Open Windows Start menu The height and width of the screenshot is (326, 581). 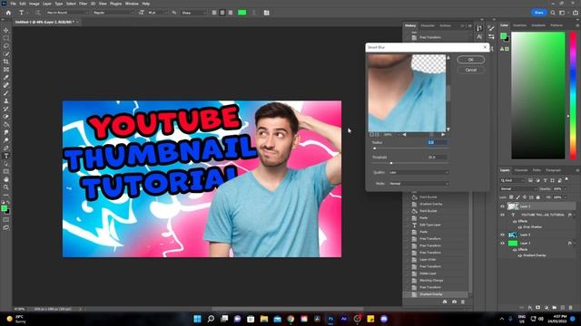[197, 319]
